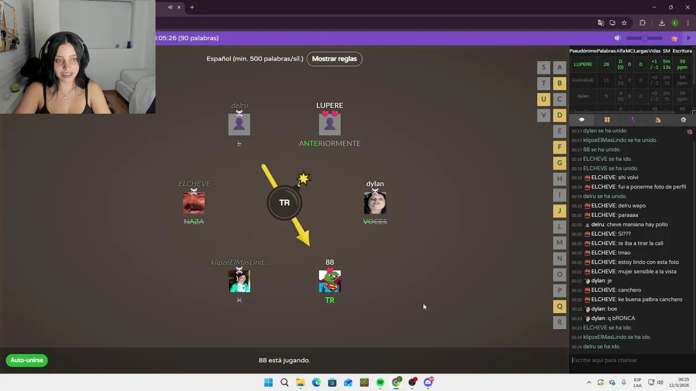Open browser downloads icon
Screen dimensions: 696x391
point(662,23)
